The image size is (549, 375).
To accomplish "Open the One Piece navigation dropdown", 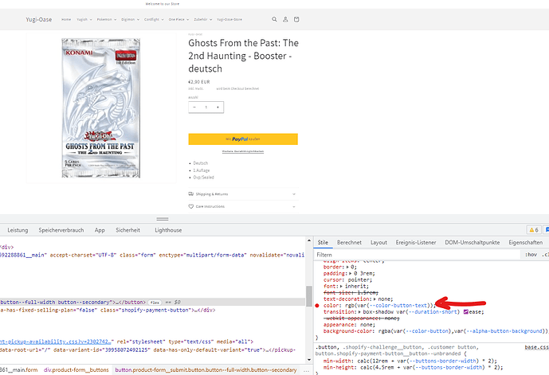I will pyautogui.click(x=178, y=19).
